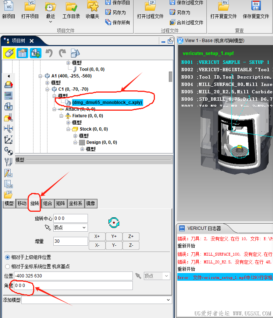The image size is (273, 318).
Task: Open the 最近 recent files dropdown
Action: point(50,21)
